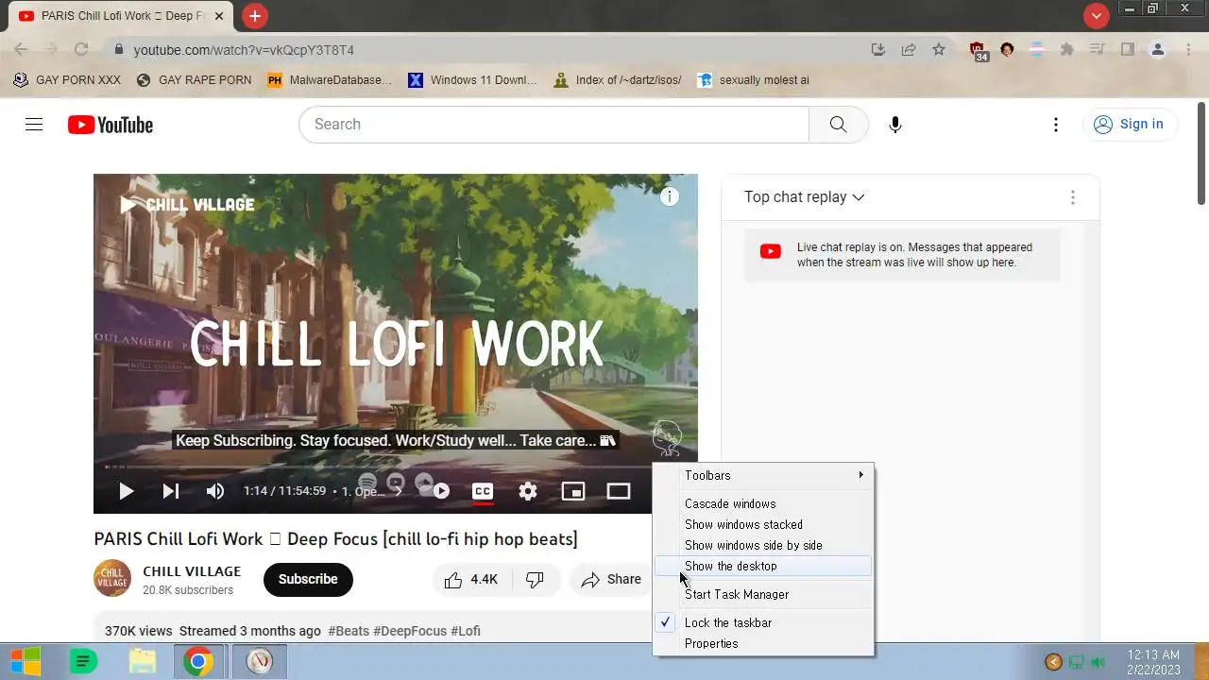
Task: Choose Show windows stacked
Action: pos(763,524)
